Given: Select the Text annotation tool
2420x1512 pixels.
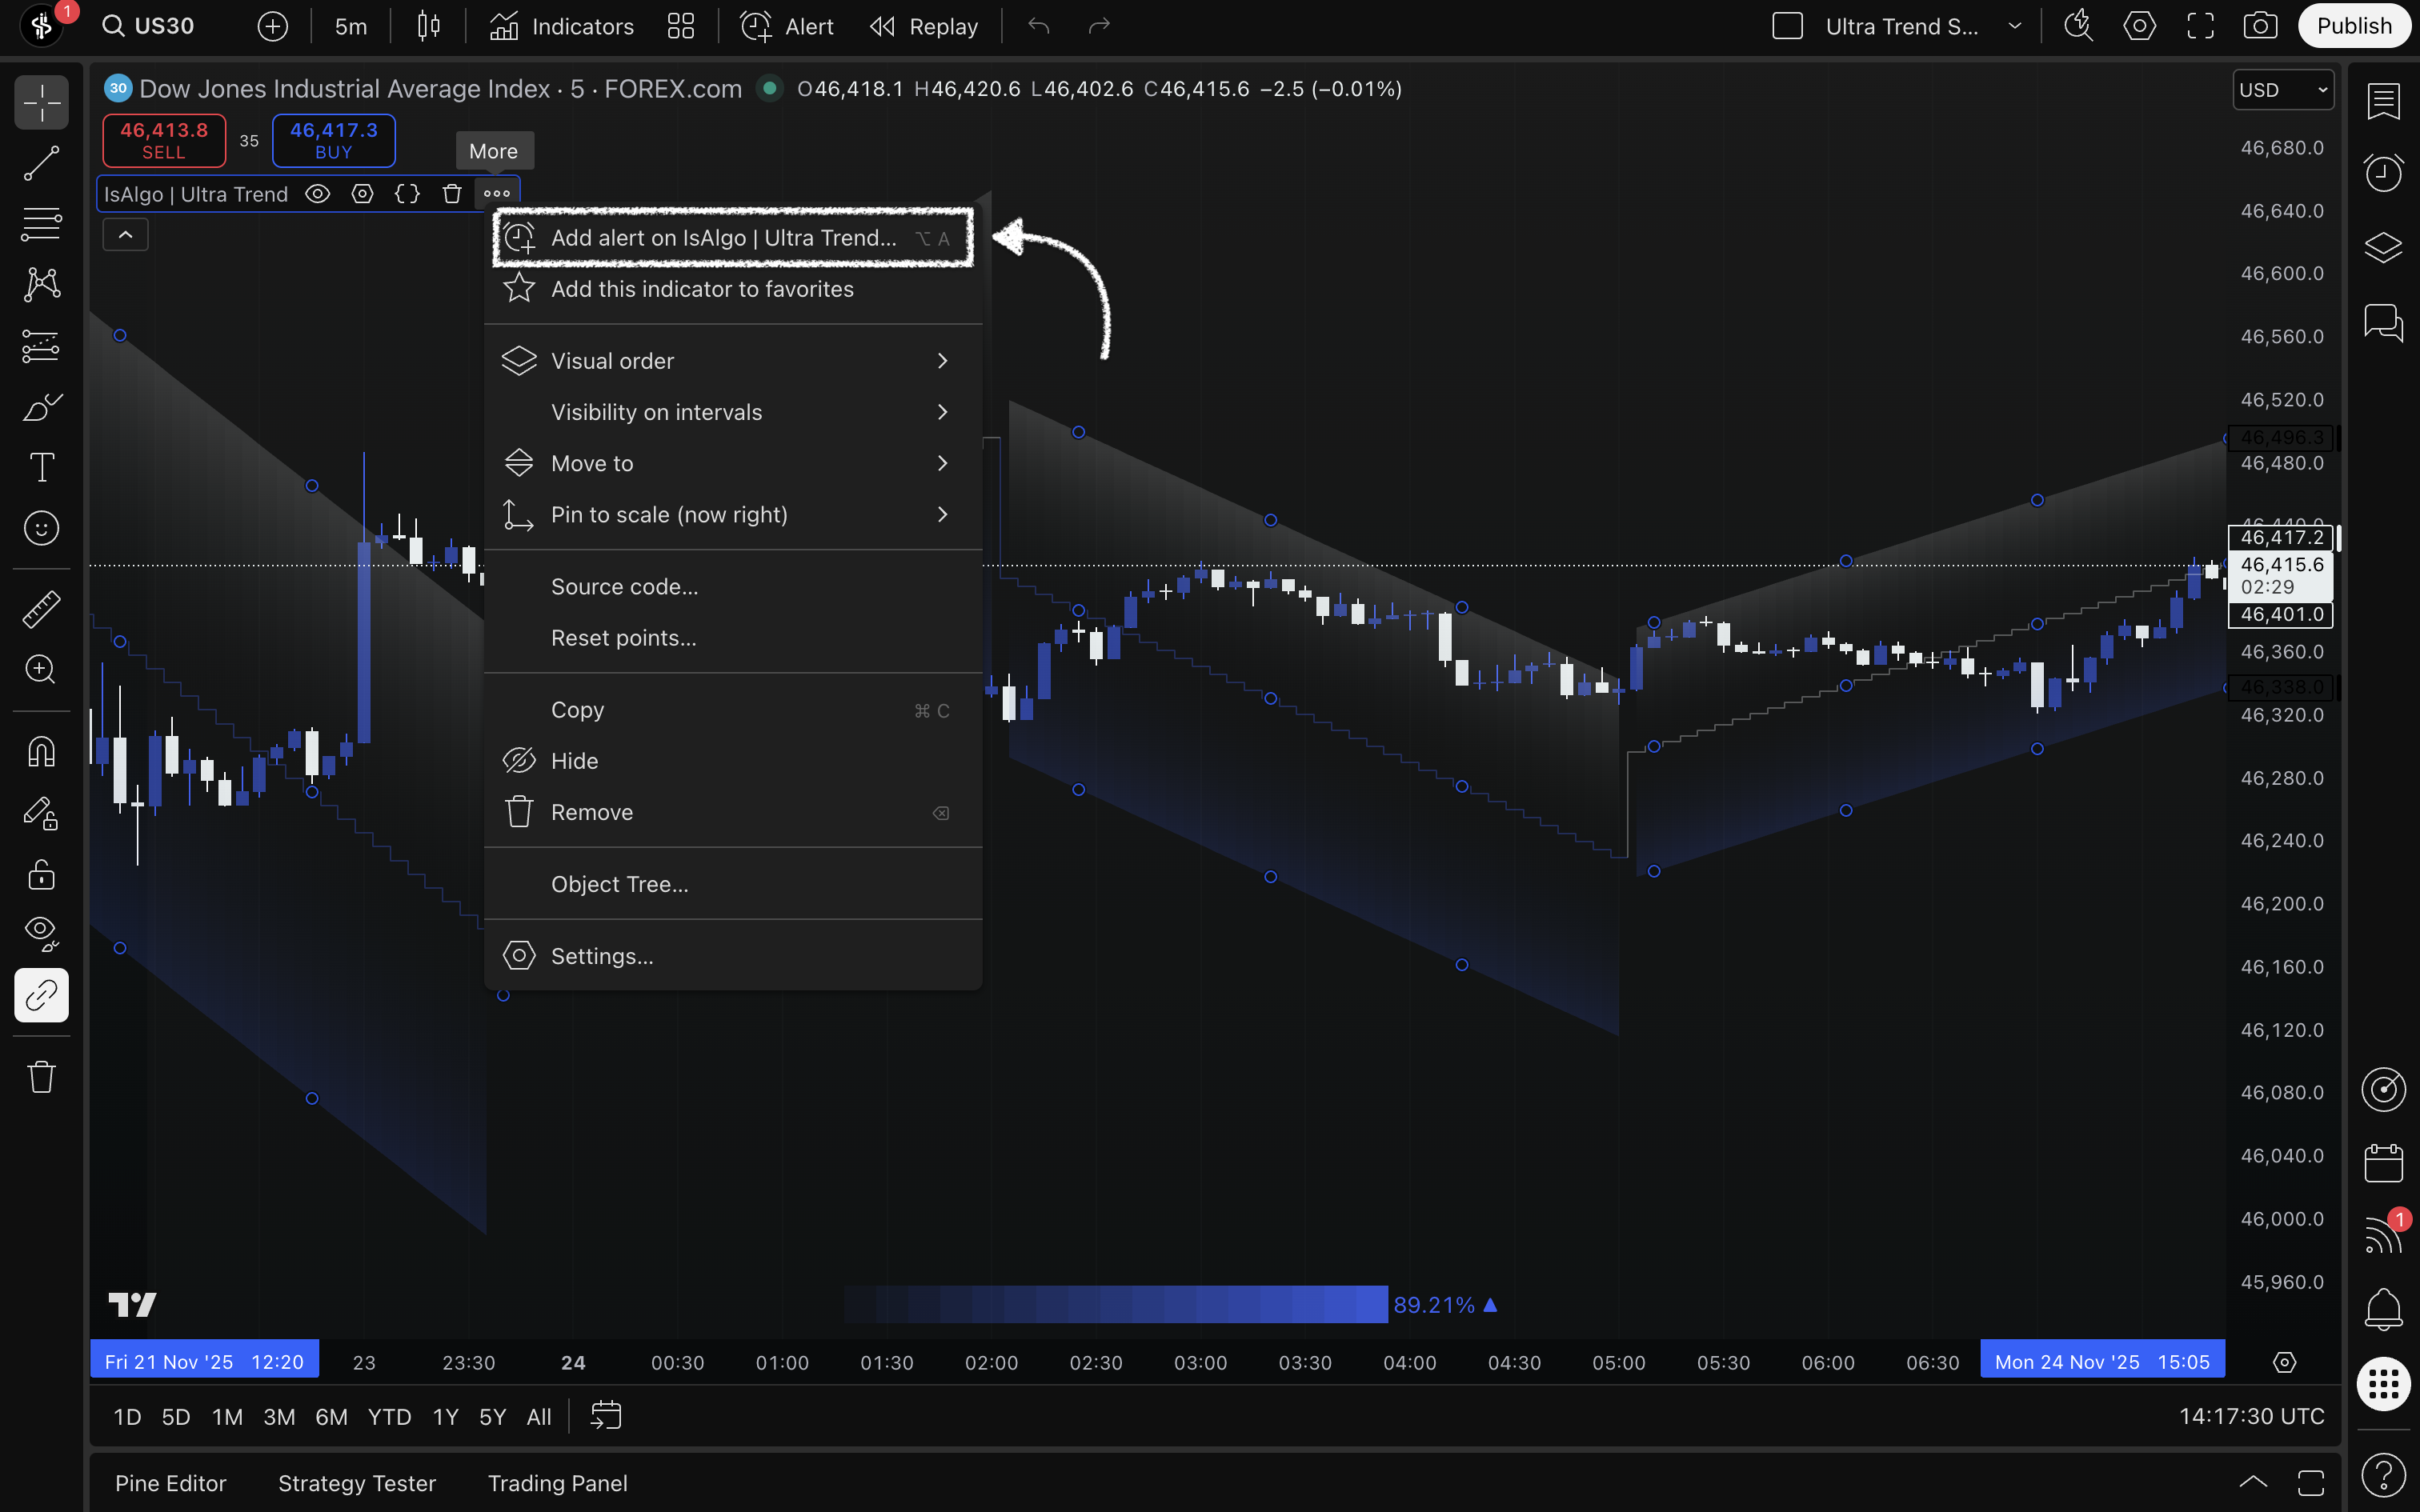Looking at the screenshot, I should (x=41, y=467).
